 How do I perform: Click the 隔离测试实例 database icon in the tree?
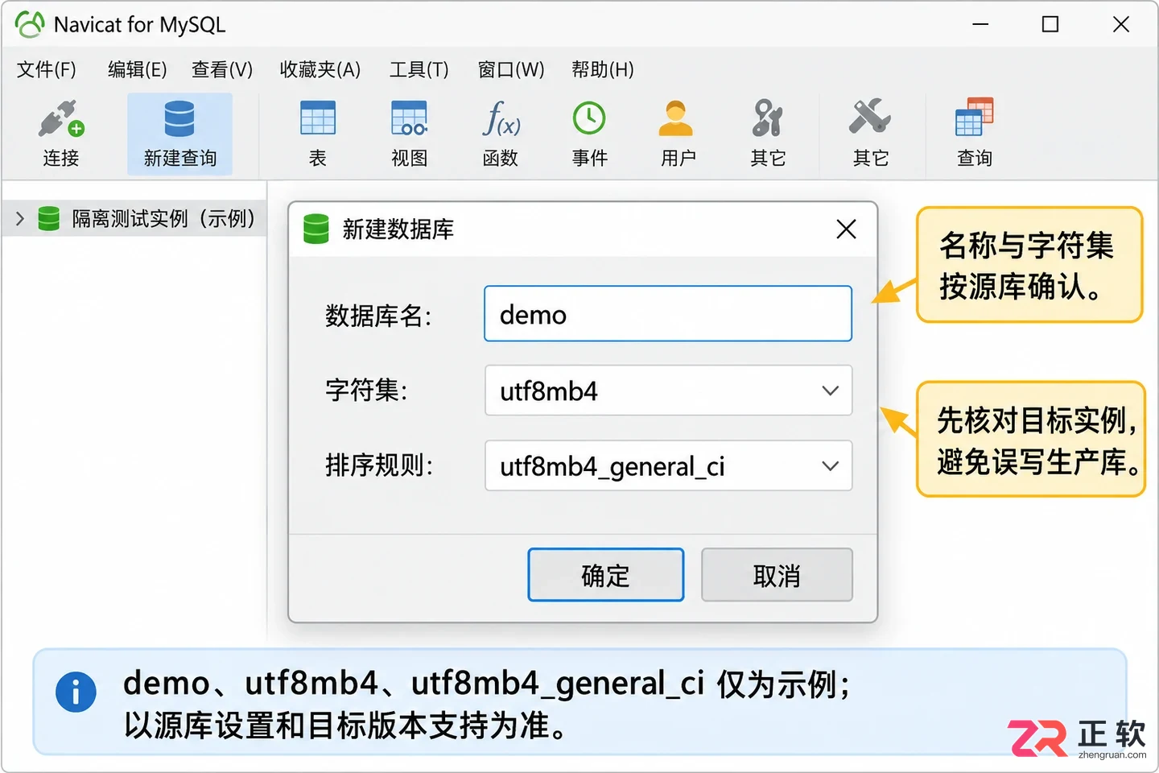[x=49, y=218]
